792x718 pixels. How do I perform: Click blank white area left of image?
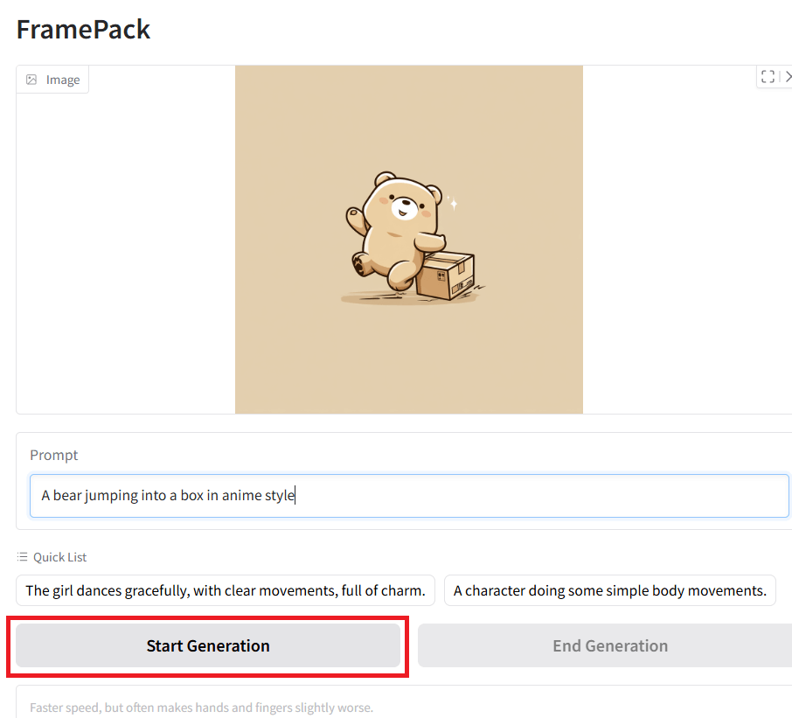coord(126,253)
